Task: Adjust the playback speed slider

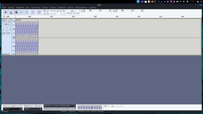Action: click(x=112, y=106)
